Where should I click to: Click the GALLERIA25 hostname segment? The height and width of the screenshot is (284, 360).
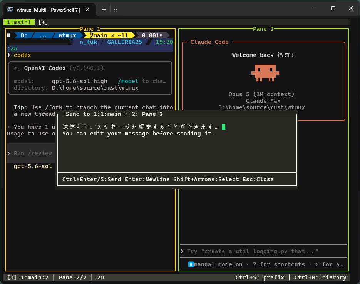tap(124, 42)
